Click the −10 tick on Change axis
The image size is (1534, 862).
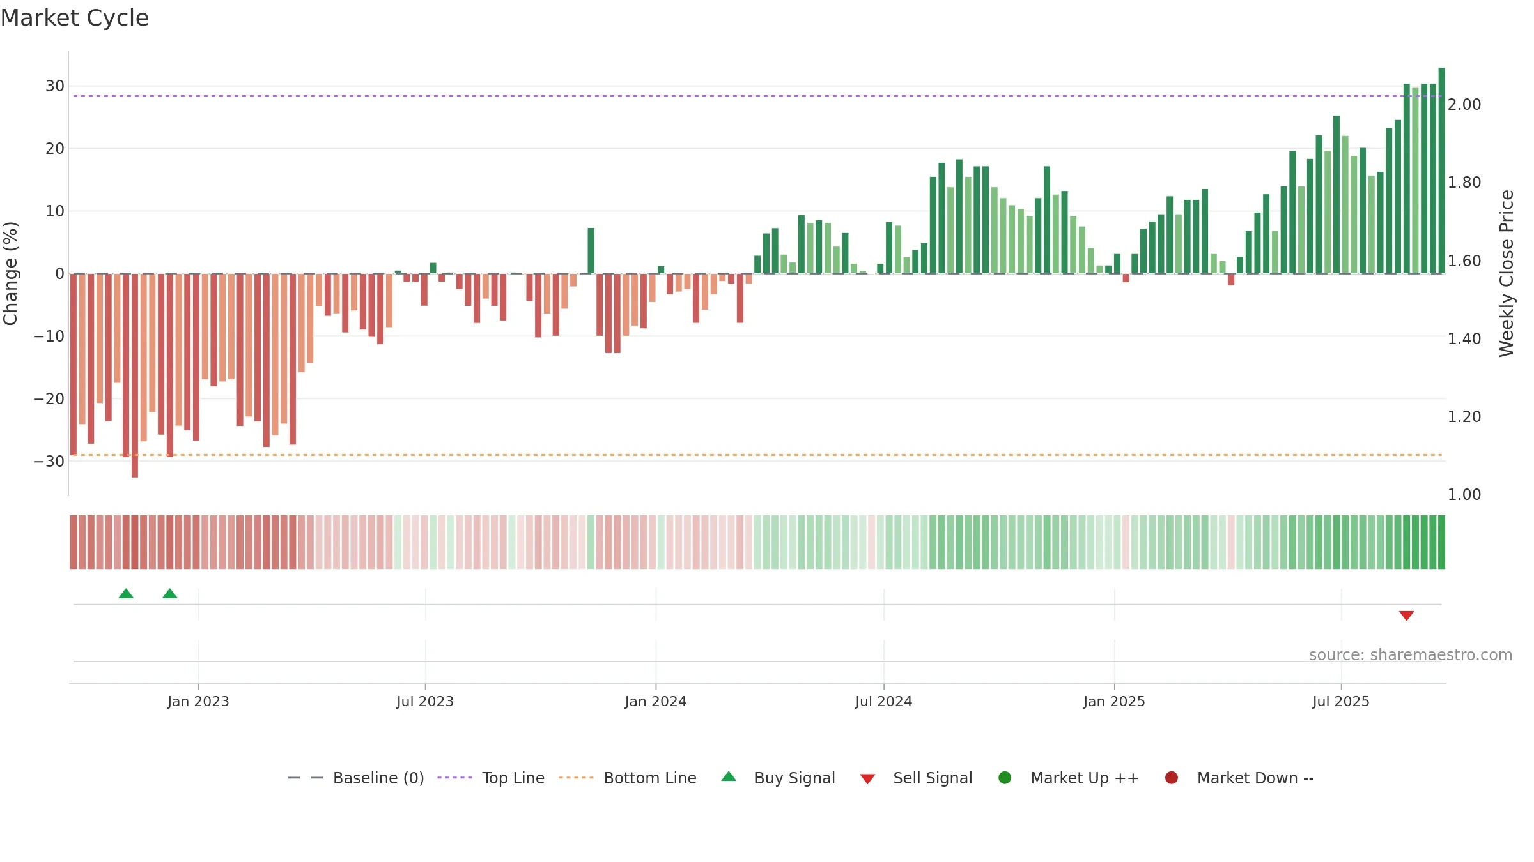49,336
